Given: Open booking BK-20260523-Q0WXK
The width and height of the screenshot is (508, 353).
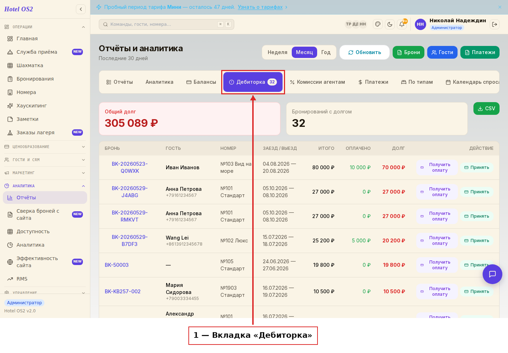Looking at the screenshot, I should [130, 167].
